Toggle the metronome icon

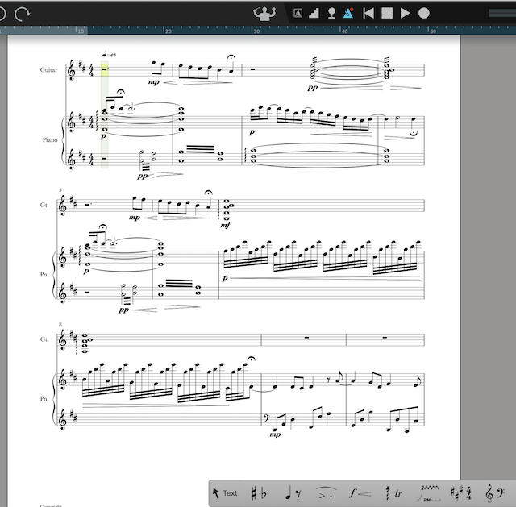coord(348,13)
